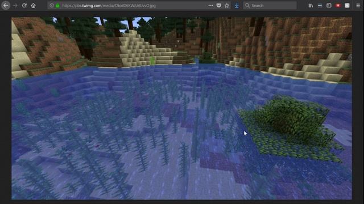The image size is (364, 204).
Task: Click the red extension icon
Action: 338,6
